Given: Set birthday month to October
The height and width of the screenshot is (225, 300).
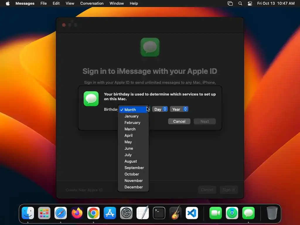Looking at the screenshot, I should pyautogui.click(x=133, y=174).
